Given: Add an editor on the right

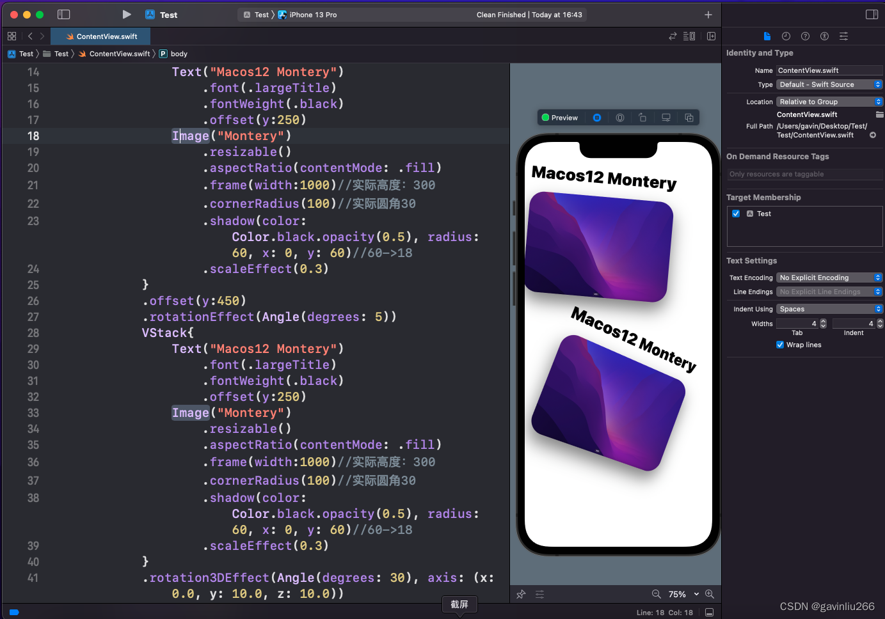Looking at the screenshot, I should point(711,36).
